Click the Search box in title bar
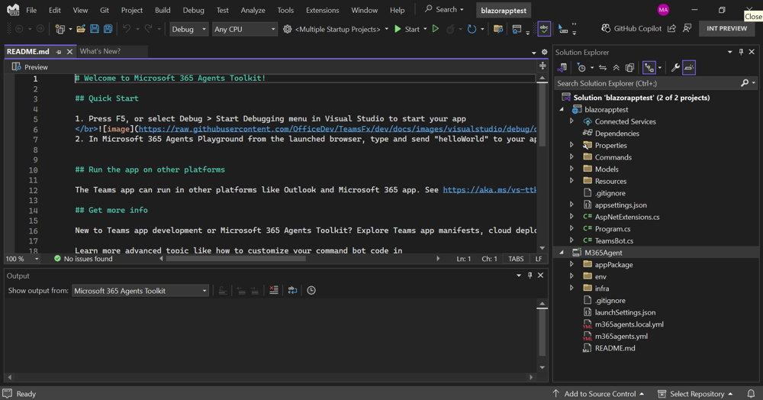This screenshot has width=763, height=400. tap(444, 9)
